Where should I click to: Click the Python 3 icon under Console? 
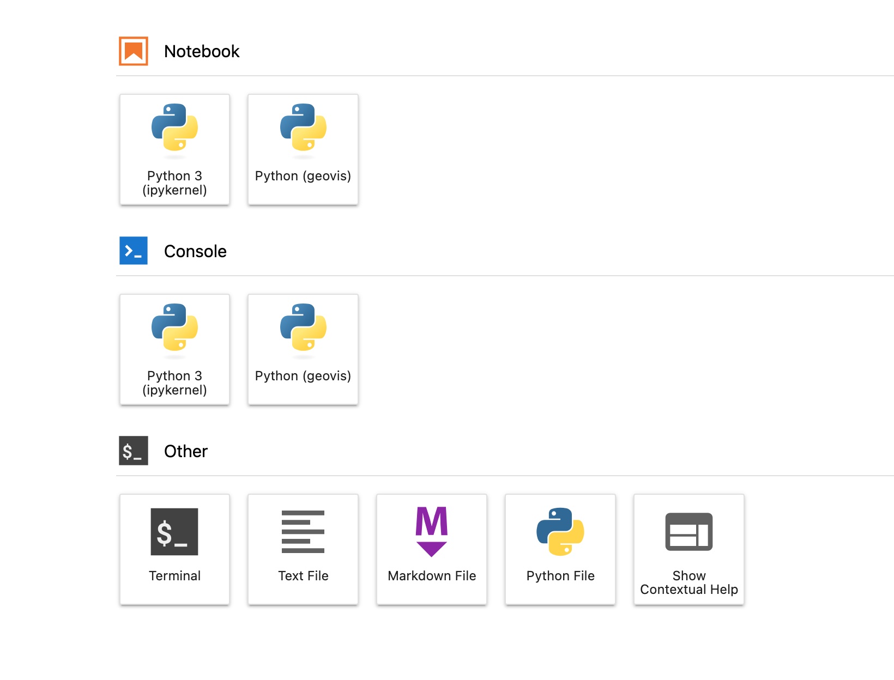[174, 327]
